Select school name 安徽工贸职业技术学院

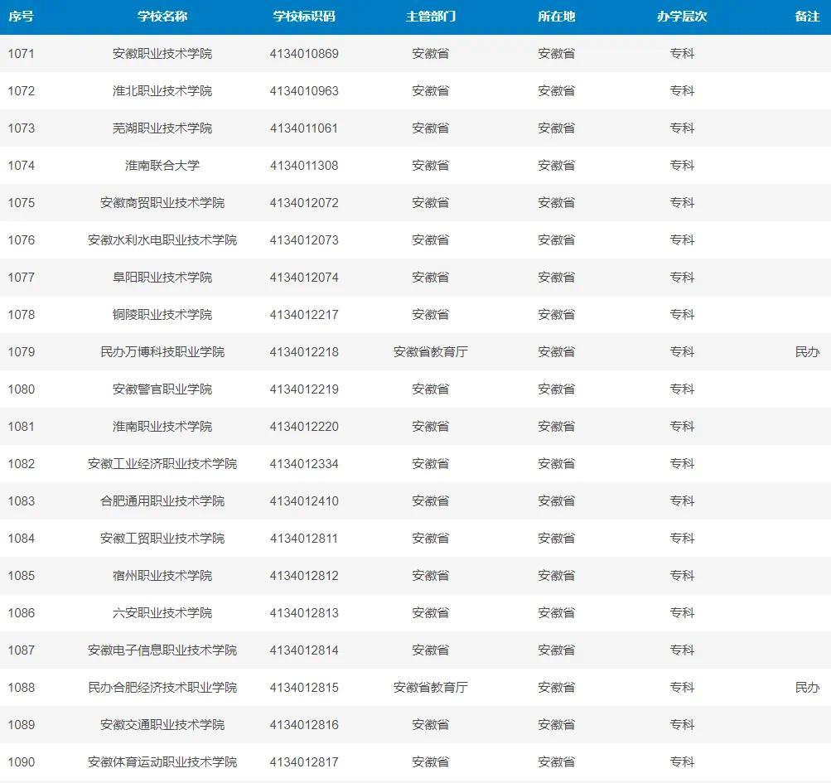(162, 538)
